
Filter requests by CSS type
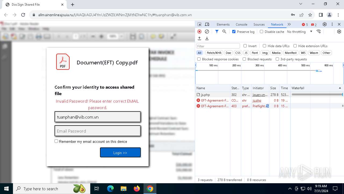click(x=238, y=53)
